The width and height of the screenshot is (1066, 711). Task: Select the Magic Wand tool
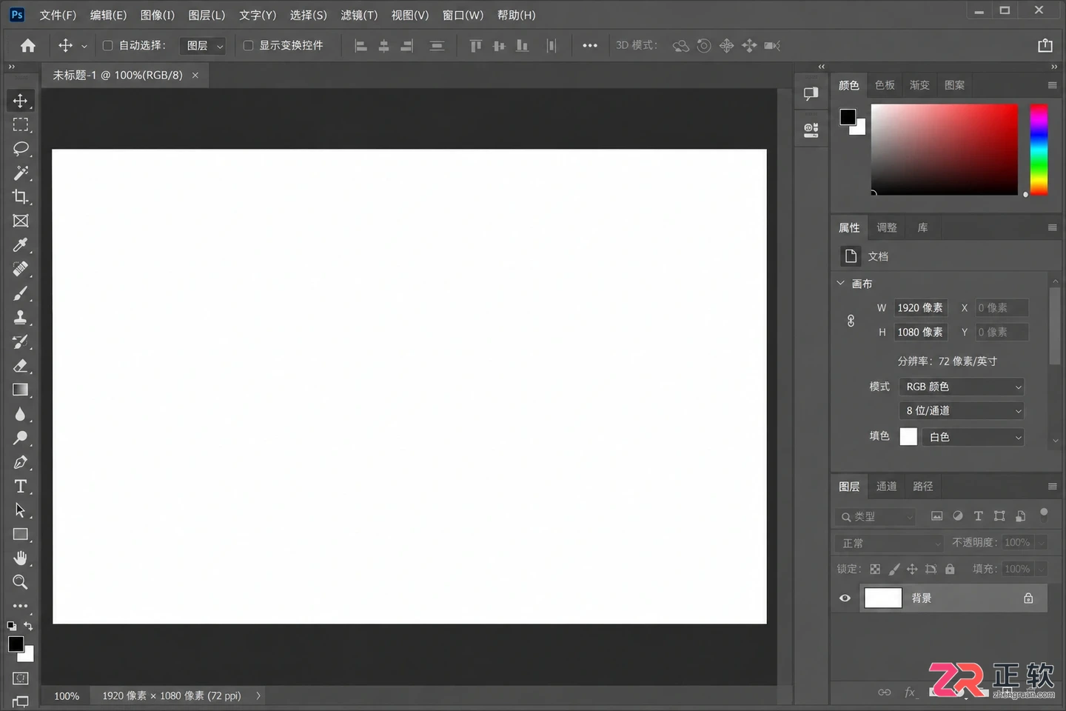pyautogui.click(x=21, y=173)
